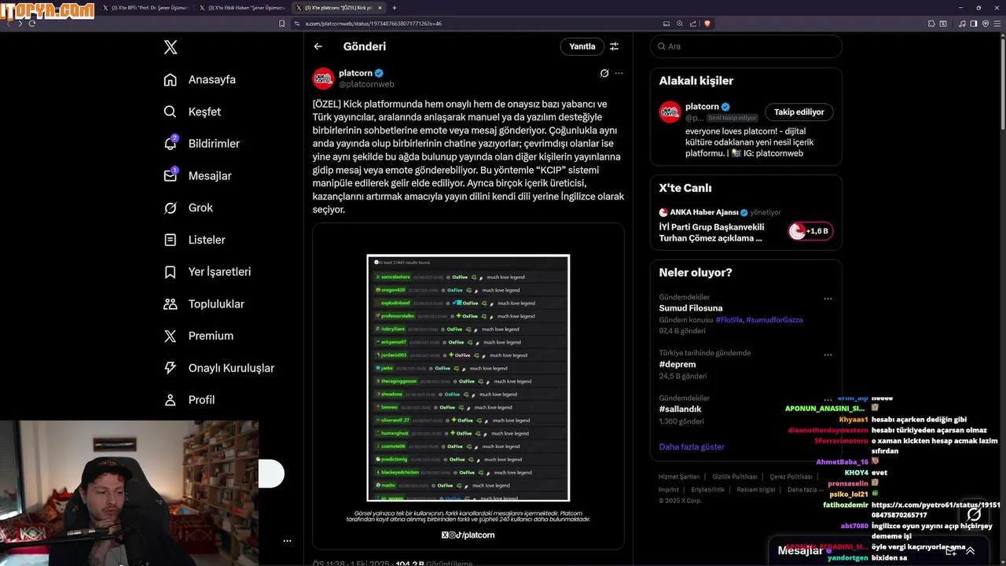Image resolution: width=1006 pixels, height=566 pixels.
Task: Click platcorn avatar in Alakalı kişiler
Action: click(670, 112)
